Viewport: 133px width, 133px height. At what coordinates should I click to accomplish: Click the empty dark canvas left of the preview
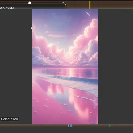(16, 62)
